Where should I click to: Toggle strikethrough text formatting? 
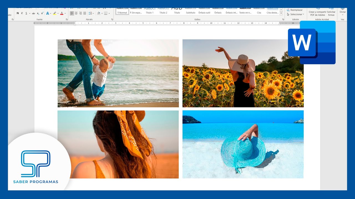34,13
